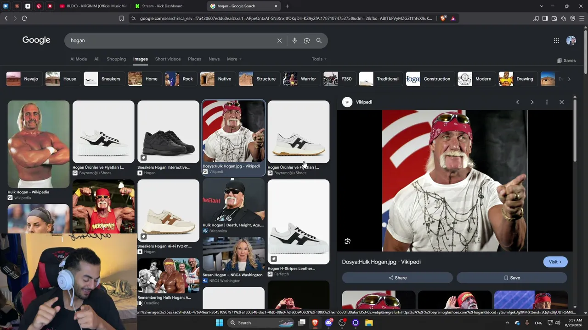Search inside the preview image with Lens
Viewport: 588px width, 330px height.
pyautogui.click(x=347, y=241)
